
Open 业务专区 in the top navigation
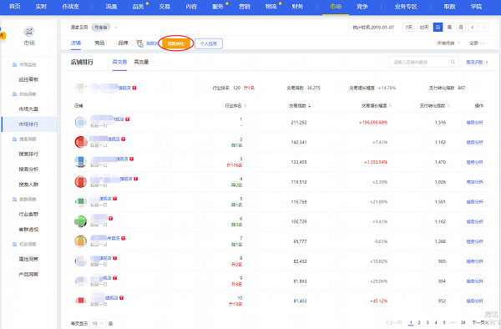pos(406,7)
